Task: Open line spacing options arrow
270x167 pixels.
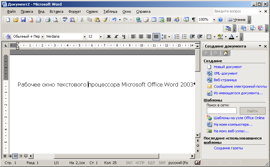Action: point(169,37)
